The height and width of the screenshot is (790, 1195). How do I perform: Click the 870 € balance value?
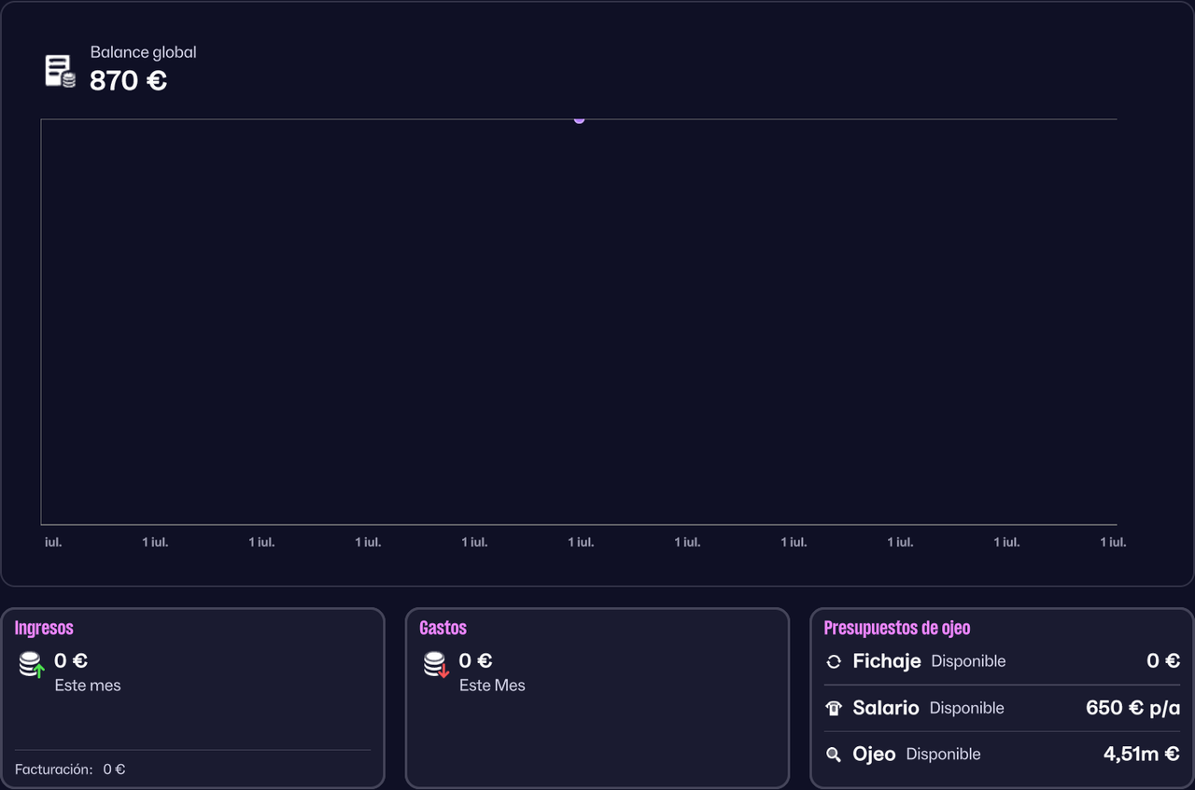(128, 81)
